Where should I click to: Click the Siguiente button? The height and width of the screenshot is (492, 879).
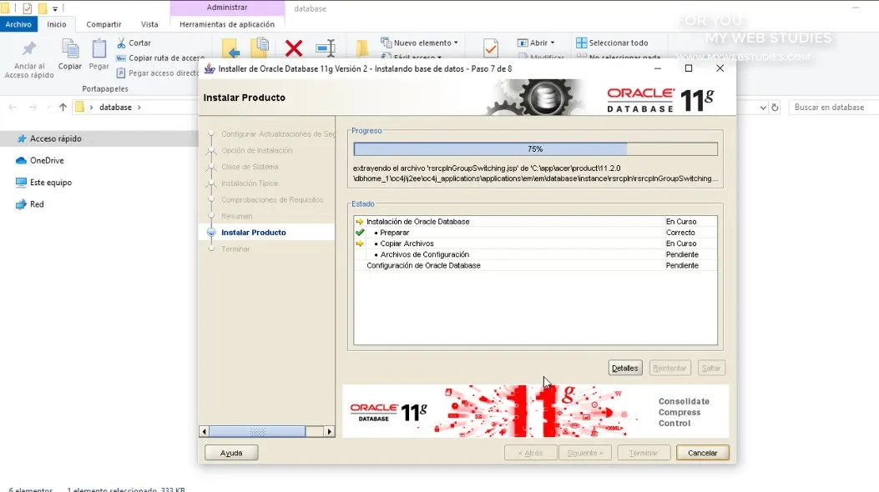click(x=584, y=452)
